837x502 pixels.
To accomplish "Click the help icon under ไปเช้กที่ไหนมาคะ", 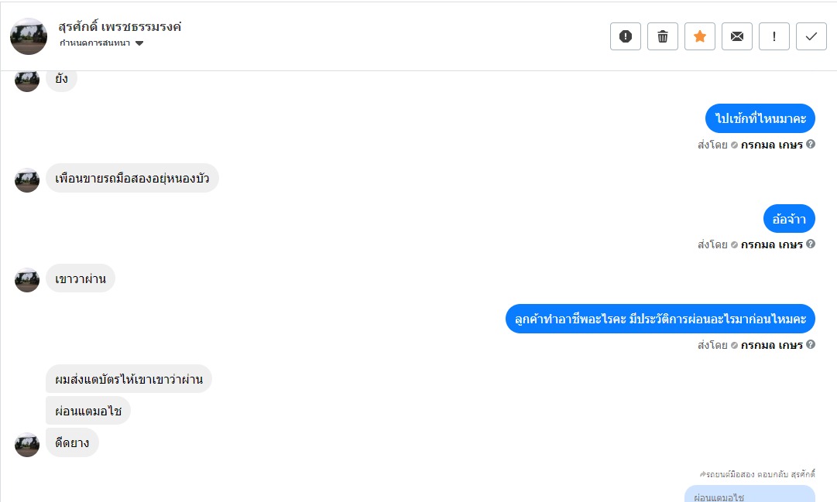I will [x=811, y=144].
